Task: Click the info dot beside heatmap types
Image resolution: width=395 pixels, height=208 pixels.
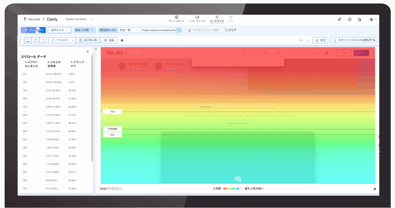Action: 122,40
